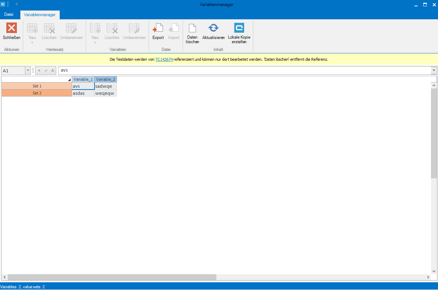Select the Variable_2 column header
Viewport: 438px width, 290px height.
(x=105, y=79)
